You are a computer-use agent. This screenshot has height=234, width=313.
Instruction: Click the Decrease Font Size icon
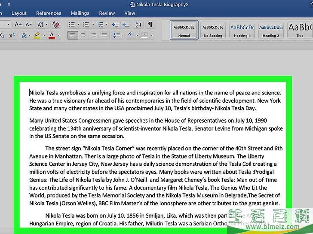28,24
